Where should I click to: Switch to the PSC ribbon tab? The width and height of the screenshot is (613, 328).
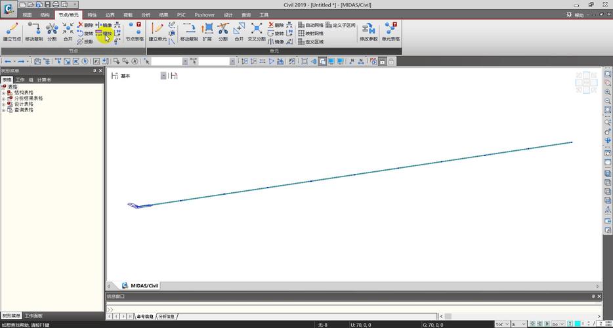pos(181,14)
